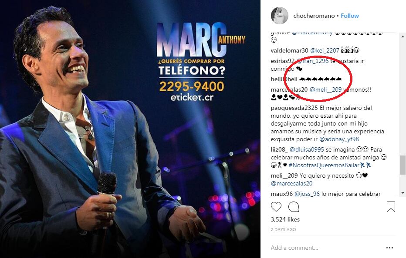Click the comments scrollbar up arrow
The image size is (406, 258).
pyautogui.click(x=403, y=36)
